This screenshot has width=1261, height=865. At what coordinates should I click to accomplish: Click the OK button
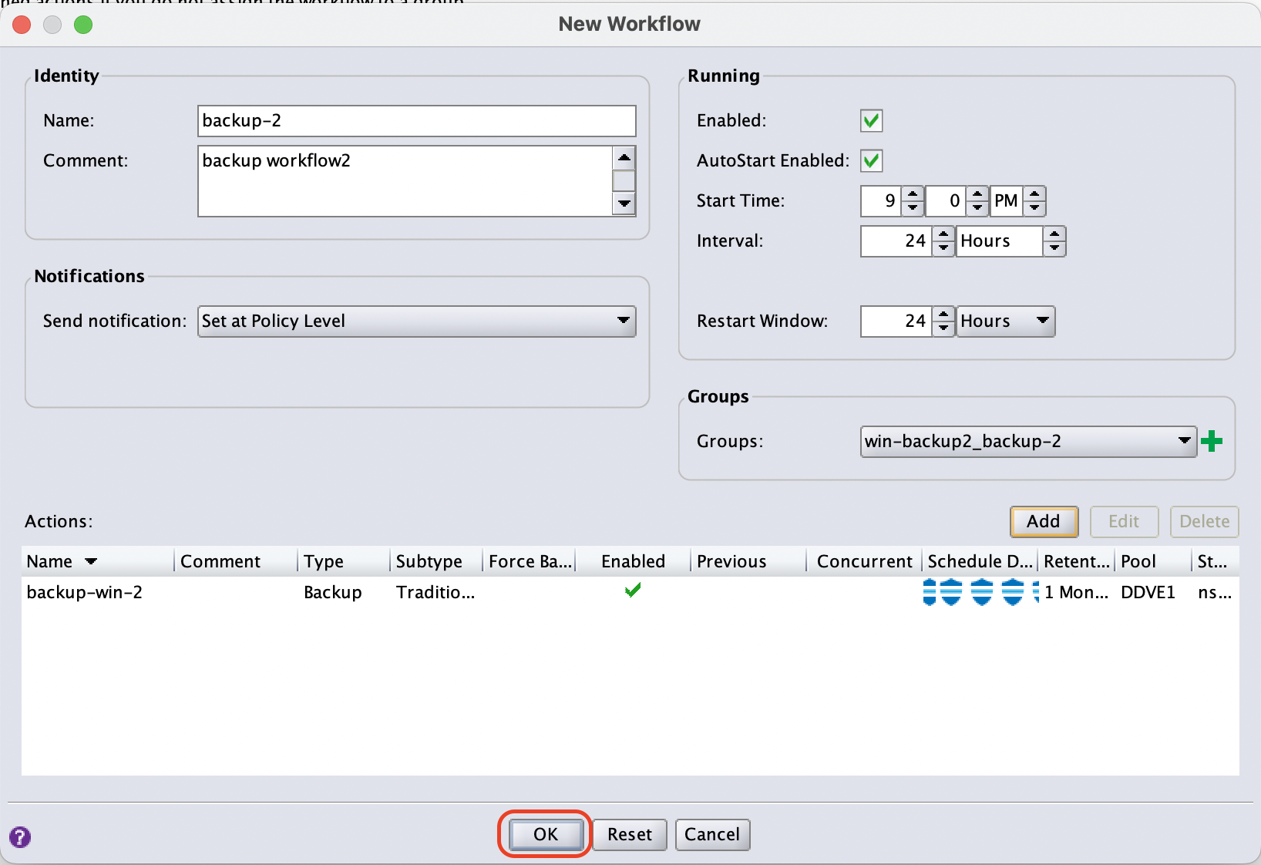click(546, 834)
